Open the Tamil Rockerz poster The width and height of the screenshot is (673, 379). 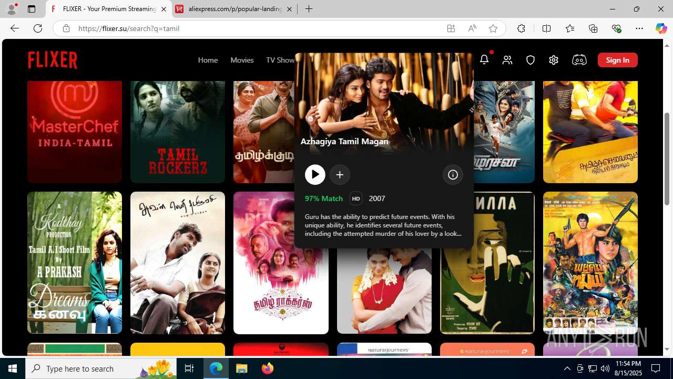(x=178, y=132)
